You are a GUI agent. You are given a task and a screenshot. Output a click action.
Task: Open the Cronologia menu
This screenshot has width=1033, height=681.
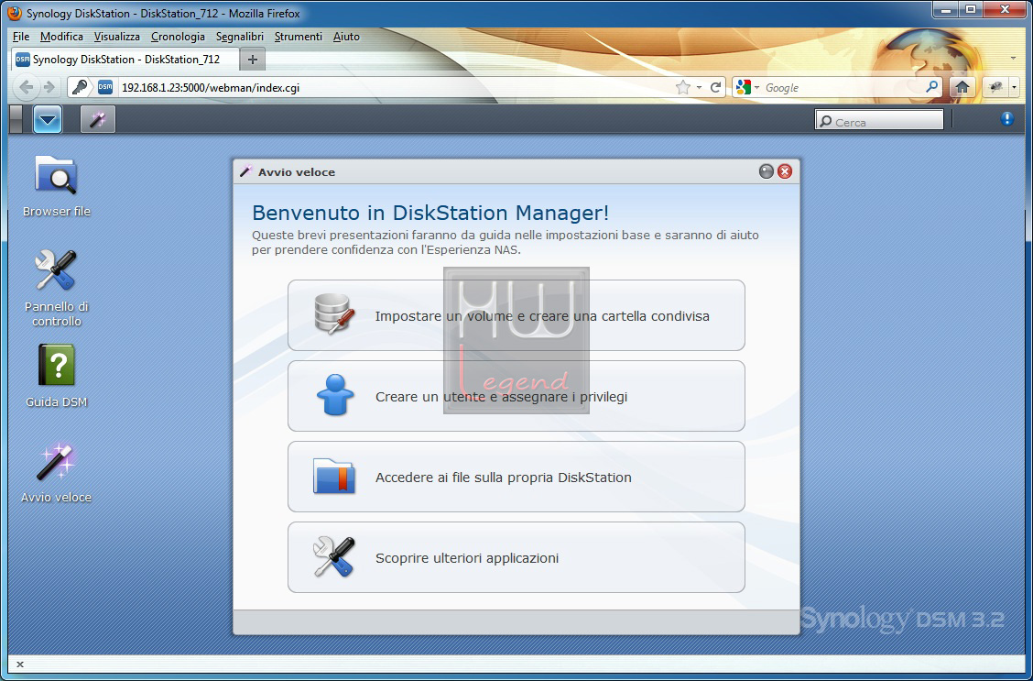coord(178,37)
